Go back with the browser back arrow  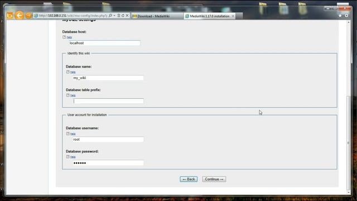coord(20,15)
